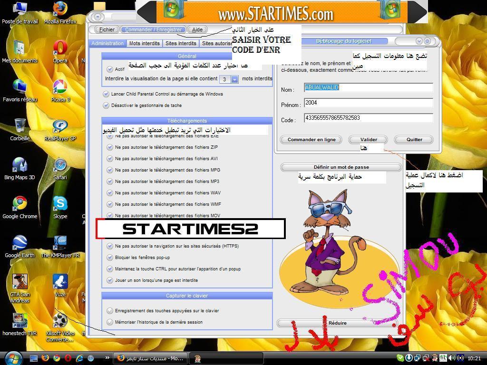
Task: Toggle Maintenez la touche CTRL popup option
Action: pos(110,269)
